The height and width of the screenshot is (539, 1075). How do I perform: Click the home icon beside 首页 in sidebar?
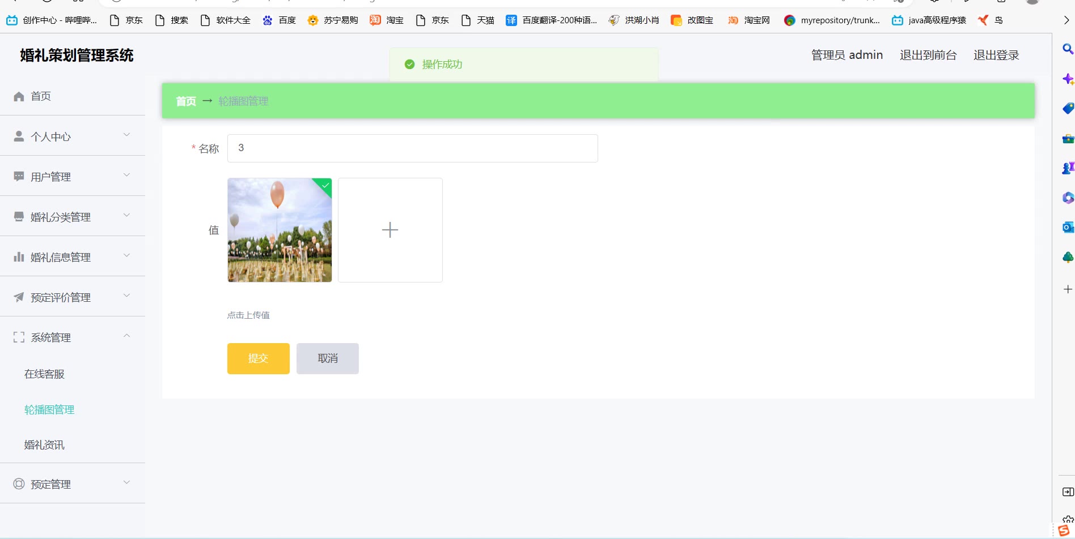(19, 96)
